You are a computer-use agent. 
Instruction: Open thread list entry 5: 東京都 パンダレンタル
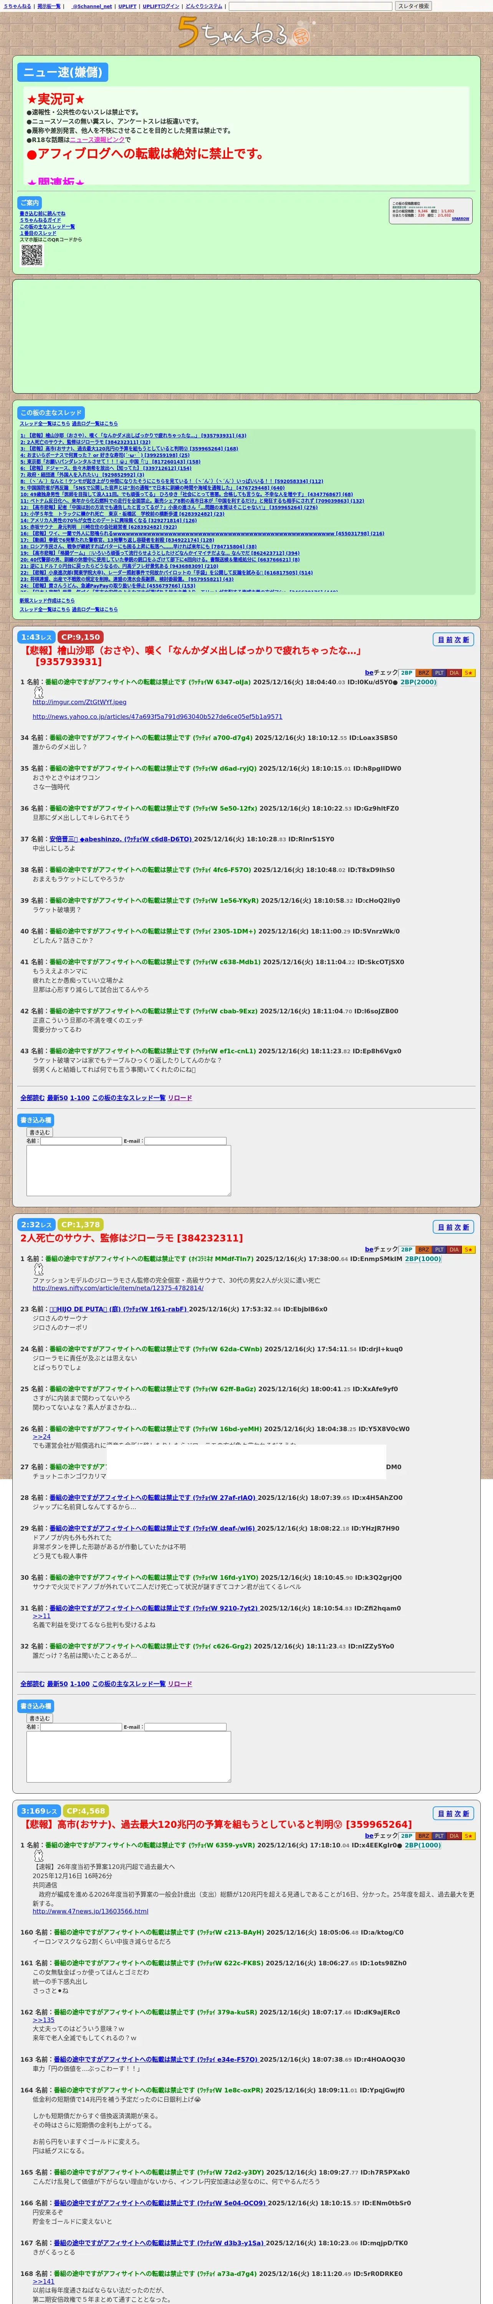(111, 462)
